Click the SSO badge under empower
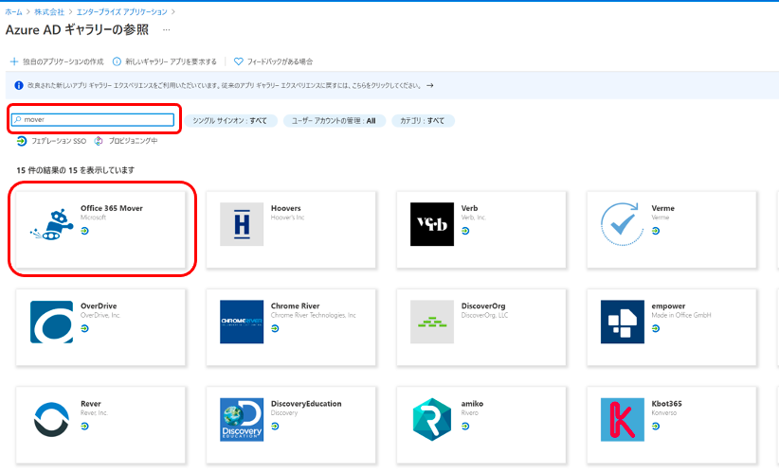 [656, 329]
